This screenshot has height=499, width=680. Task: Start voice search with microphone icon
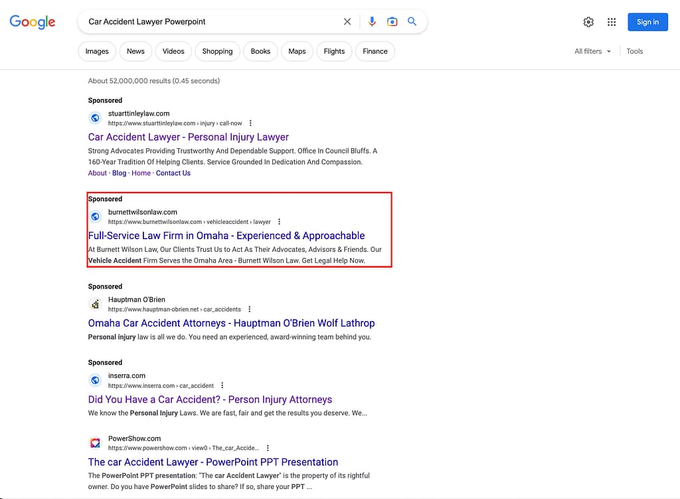point(372,22)
